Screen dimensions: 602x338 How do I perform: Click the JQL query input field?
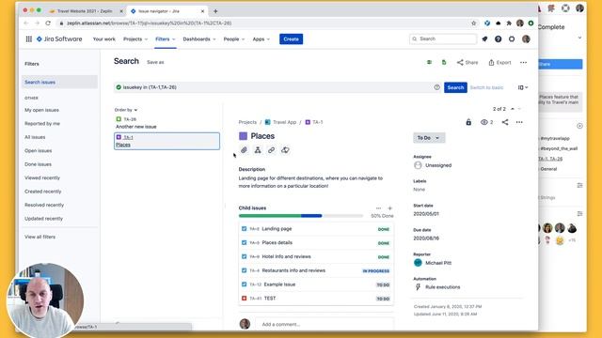(x=277, y=87)
